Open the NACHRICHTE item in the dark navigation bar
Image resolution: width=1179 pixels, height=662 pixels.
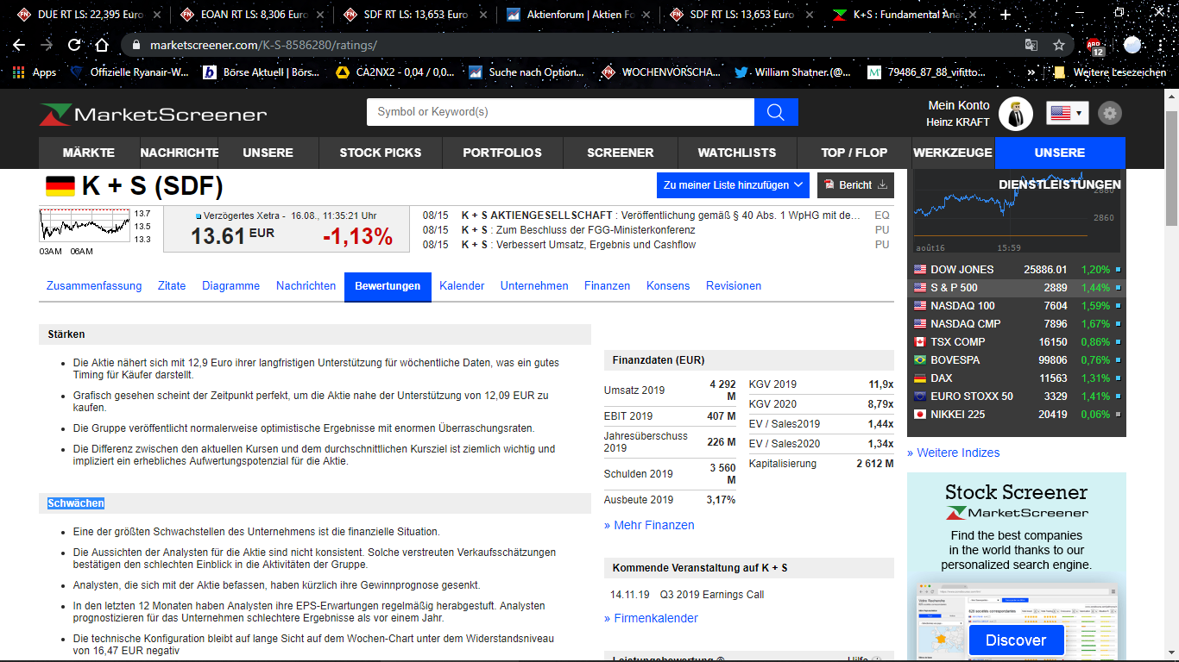click(180, 153)
